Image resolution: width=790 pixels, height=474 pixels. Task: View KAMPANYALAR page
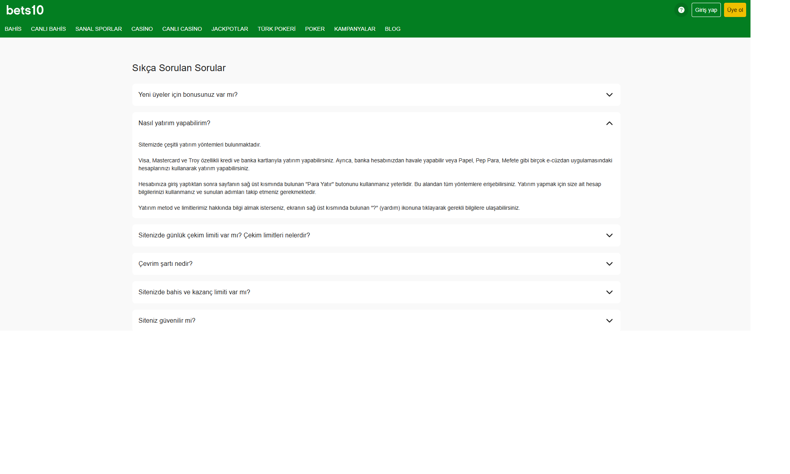pos(354,29)
